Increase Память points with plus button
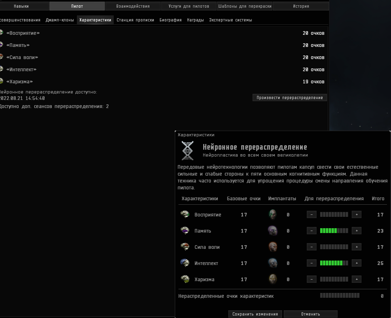The width and height of the screenshot is (391, 318). [x=357, y=231]
